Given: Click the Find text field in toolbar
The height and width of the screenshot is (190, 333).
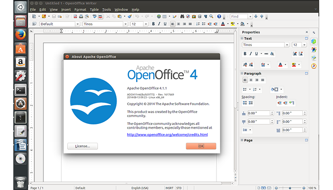Looking at the screenshot, I should pos(239,16).
